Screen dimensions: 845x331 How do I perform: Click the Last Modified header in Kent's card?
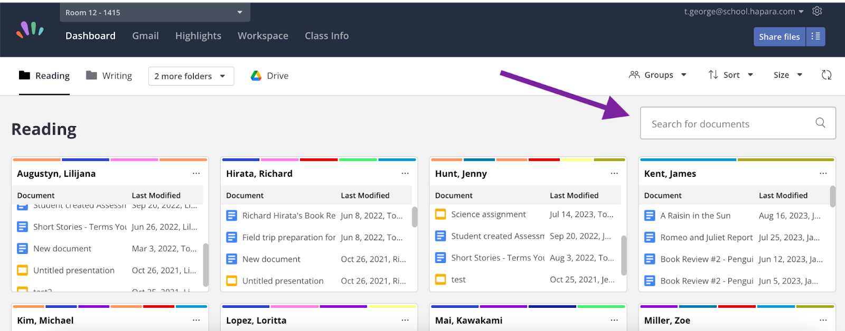click(x=783, y=195)
